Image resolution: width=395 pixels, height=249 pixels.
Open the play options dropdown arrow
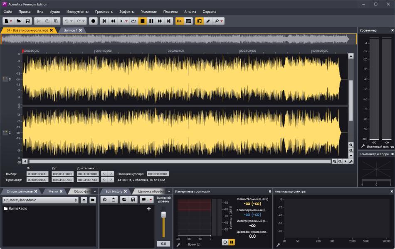126,21
